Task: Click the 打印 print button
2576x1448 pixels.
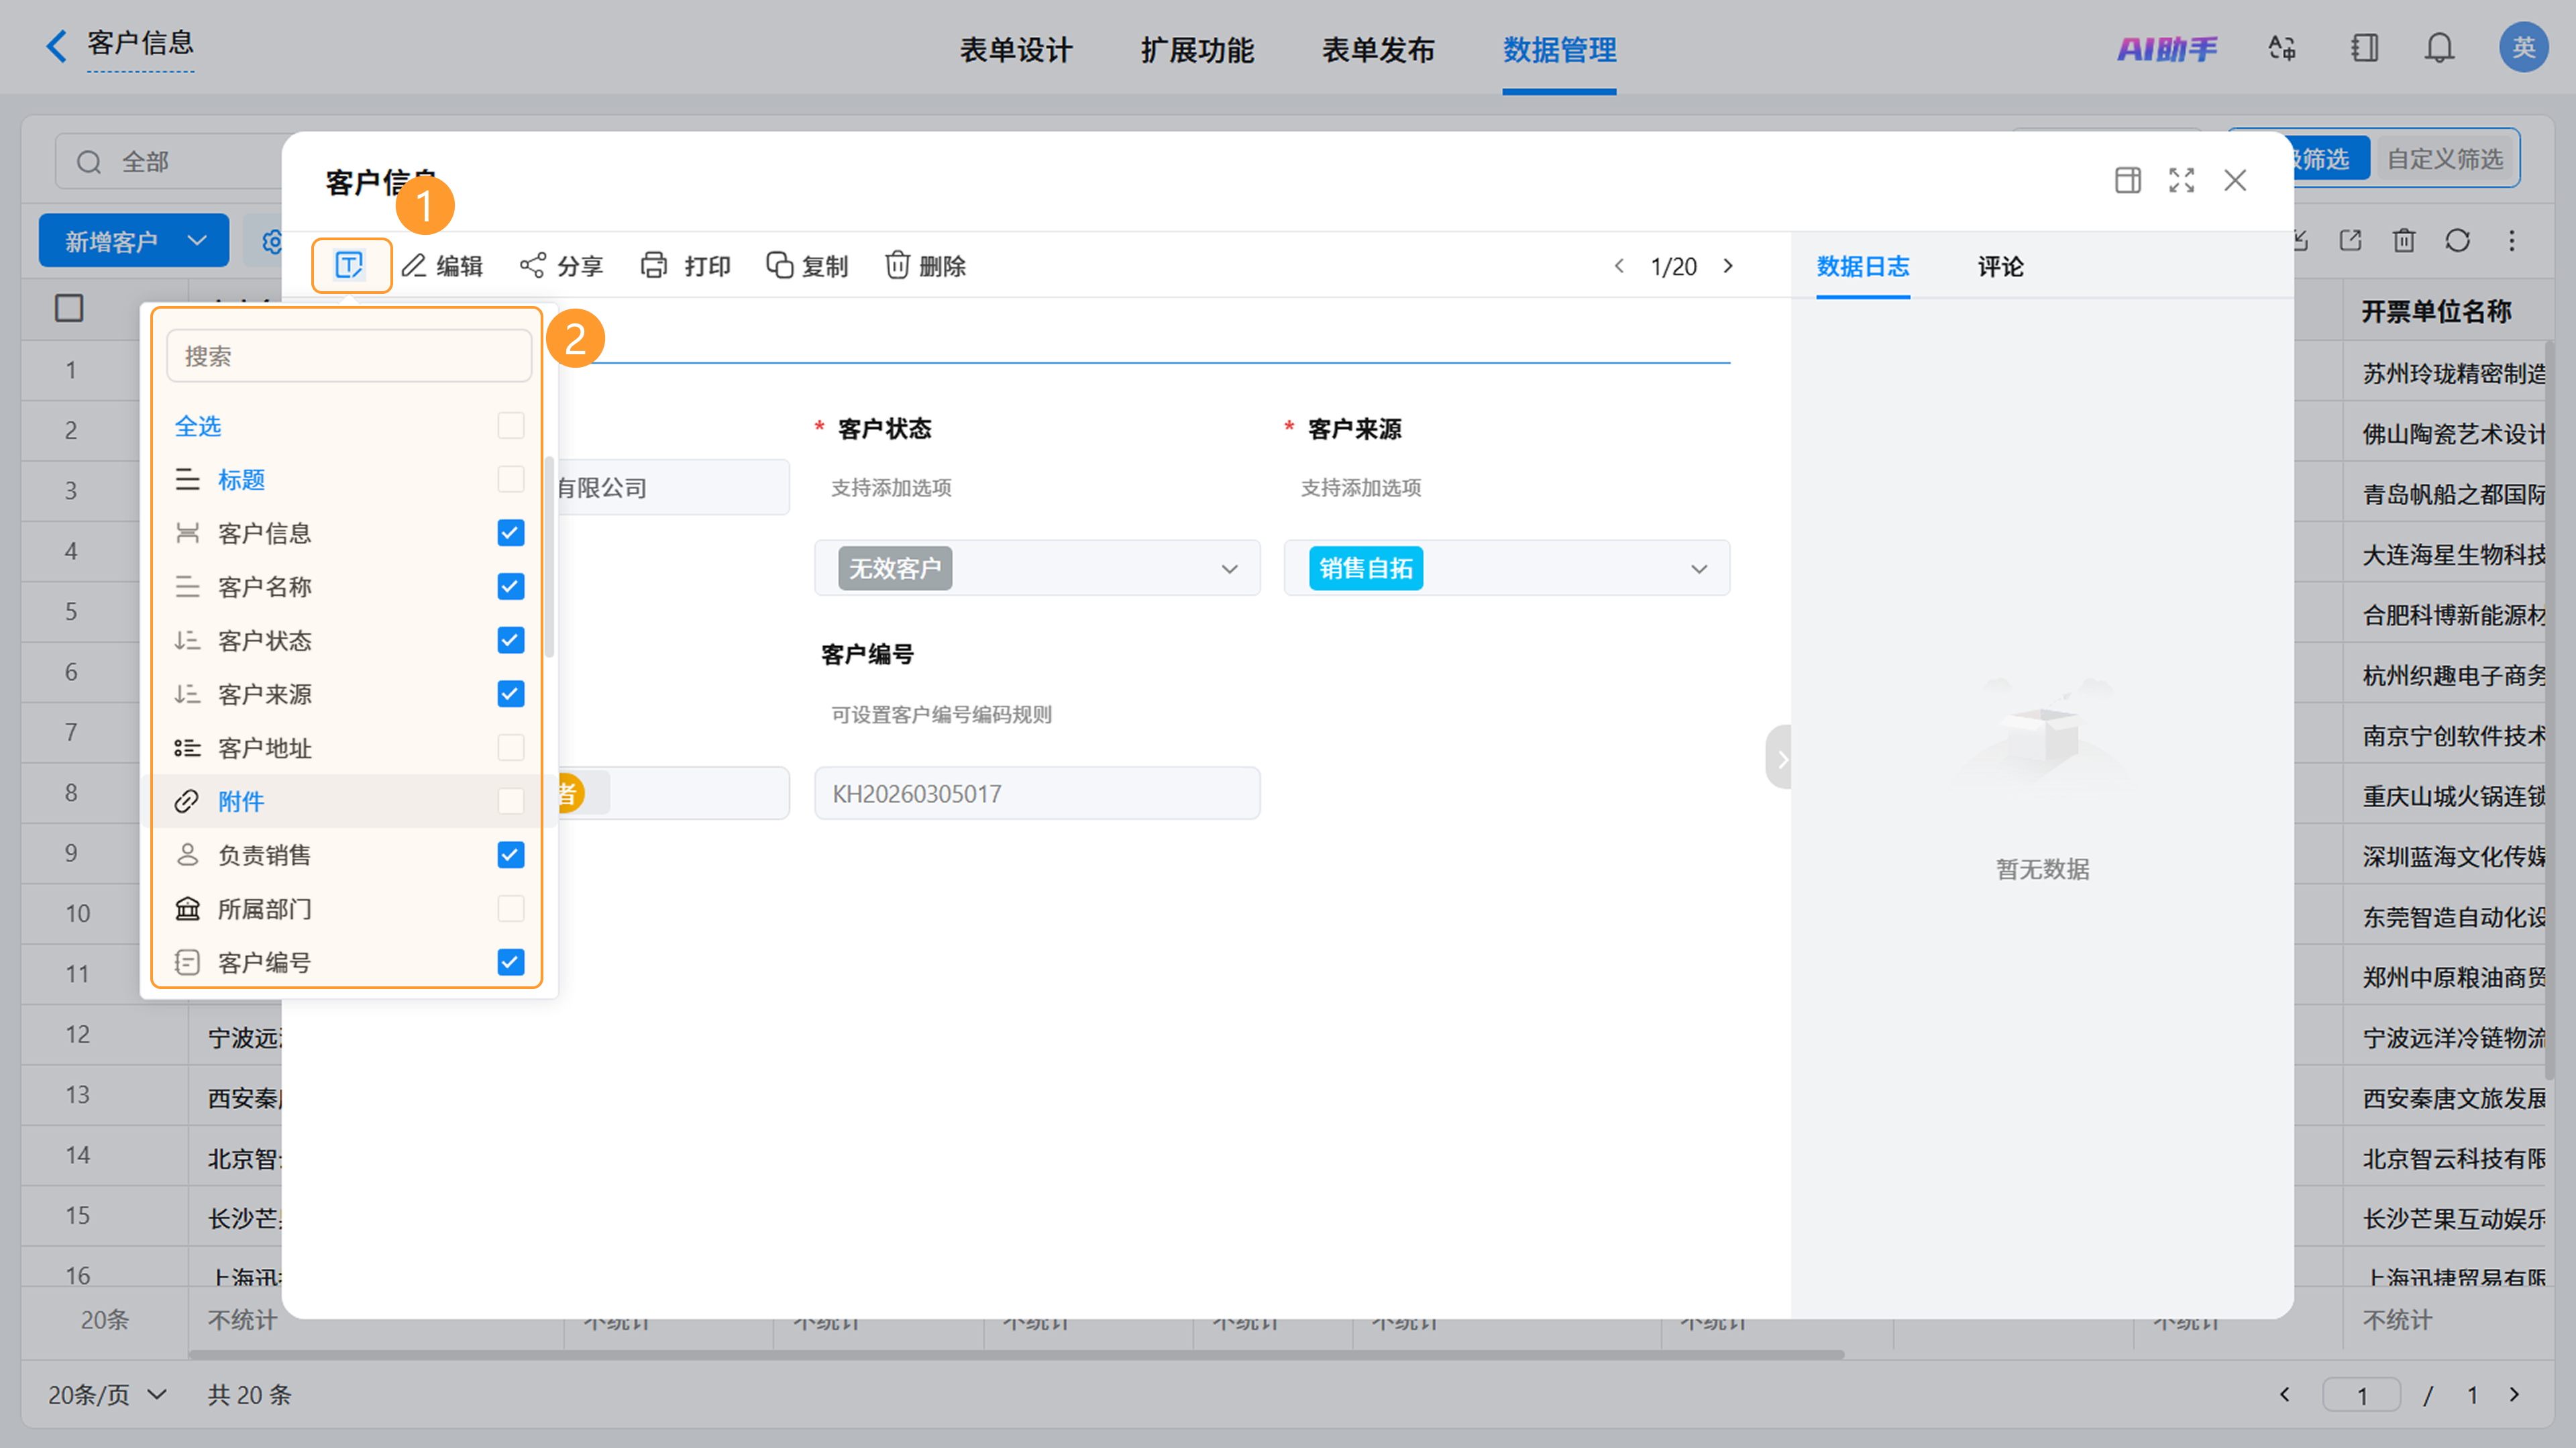Action: point(685,266)
